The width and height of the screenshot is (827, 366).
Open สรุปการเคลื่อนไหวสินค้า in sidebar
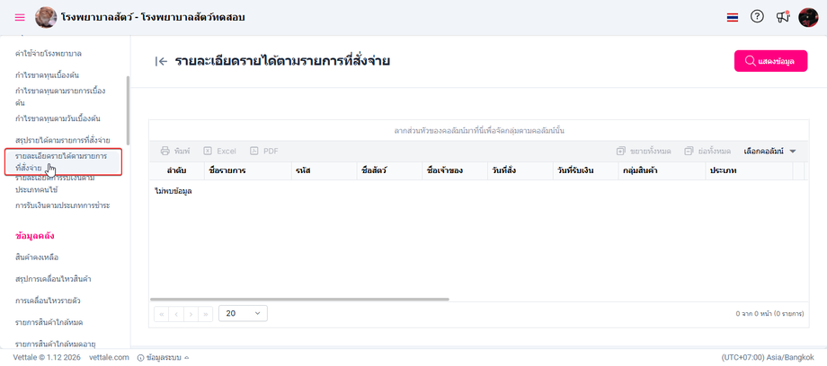54,279
